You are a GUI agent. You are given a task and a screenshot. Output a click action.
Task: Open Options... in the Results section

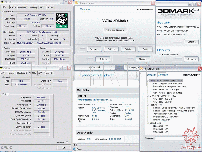(192, 59)
